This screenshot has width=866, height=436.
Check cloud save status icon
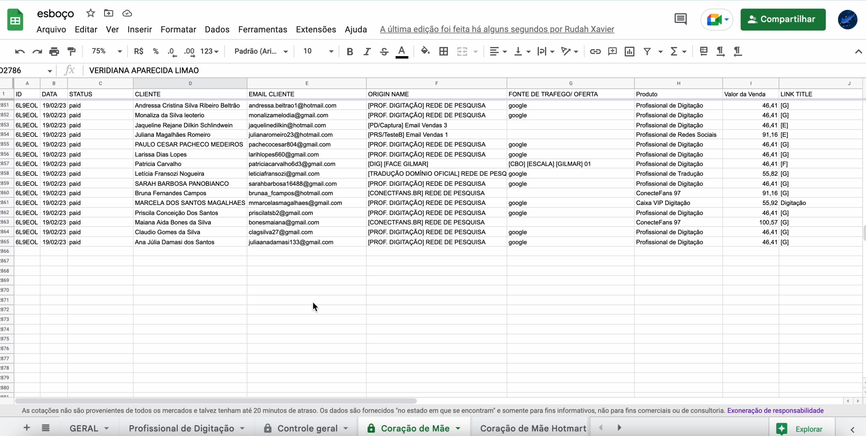(x=127, y=13)
